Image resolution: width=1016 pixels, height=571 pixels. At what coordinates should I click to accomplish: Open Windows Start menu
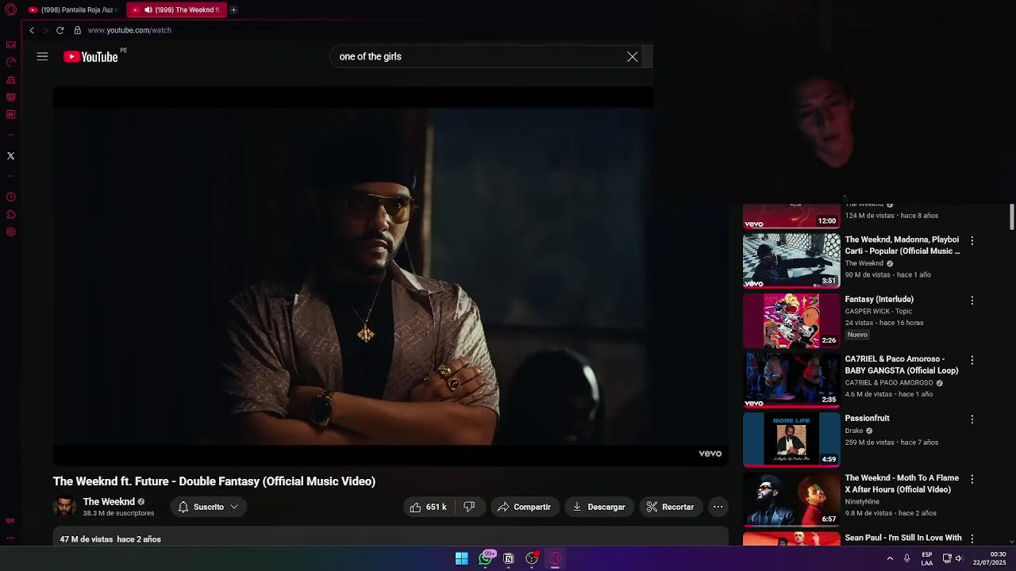(461, 558)
